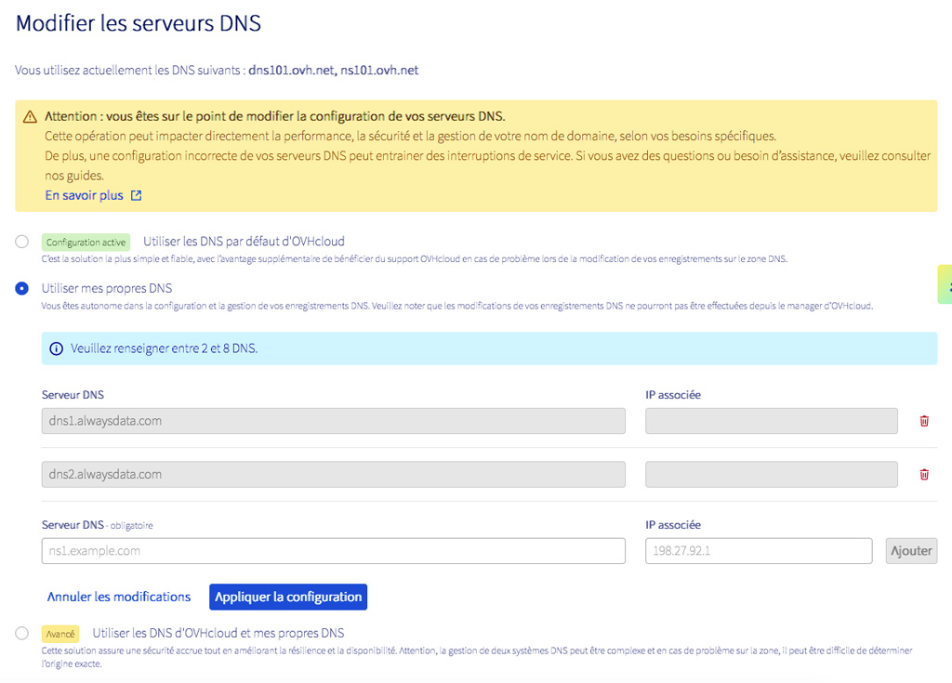Screen dimensions: 952x683
Task: Click the 'dns101.ovh.net, ns101.ovh.net' current DNS text
Action: tap(334, 71)
